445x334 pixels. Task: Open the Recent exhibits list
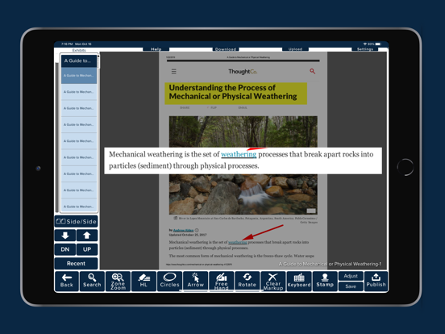[76, 264]
